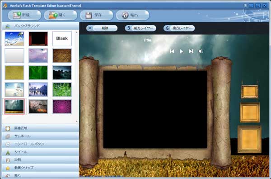271x179 pixels.
Task: Select the largest bottom gold frame thumbnail
Action: point(249,139)
